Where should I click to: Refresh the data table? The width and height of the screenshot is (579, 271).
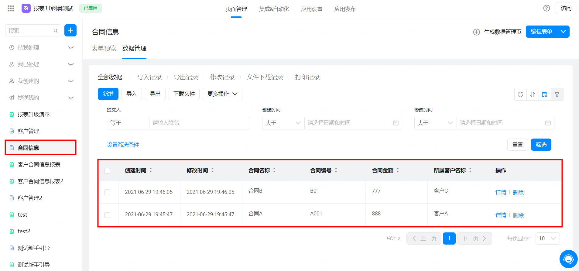[x=520, y=94]
